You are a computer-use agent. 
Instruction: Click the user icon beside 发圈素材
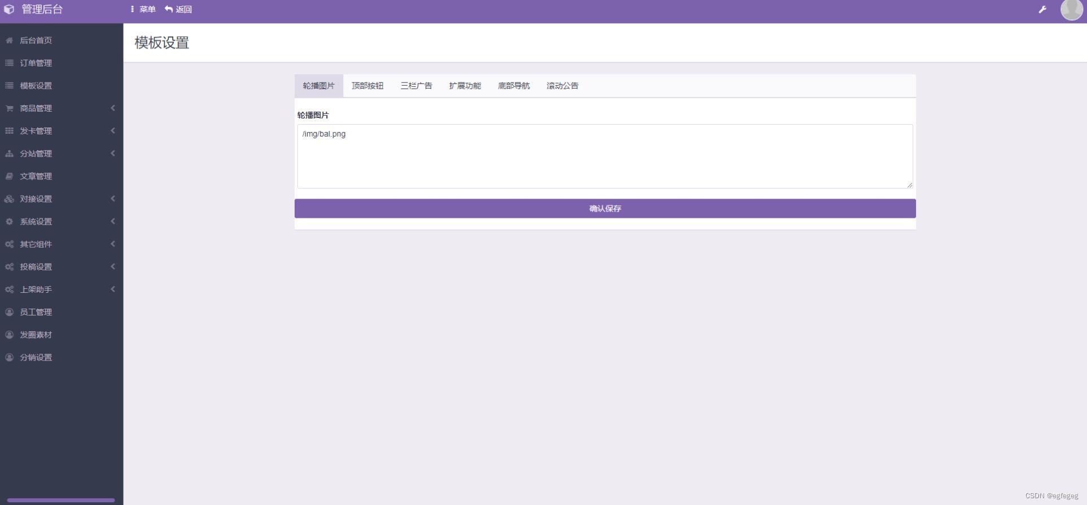click(x=9, y=335)
